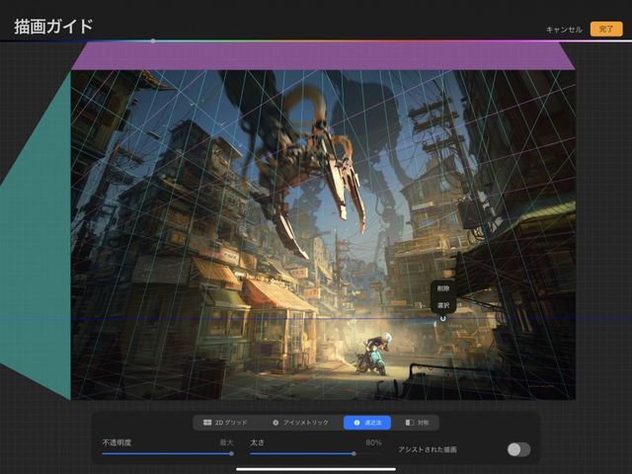Click the 太さ label

(257, 442)
